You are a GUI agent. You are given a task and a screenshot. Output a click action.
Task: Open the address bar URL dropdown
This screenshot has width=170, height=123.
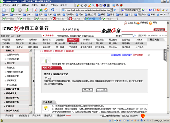pos(111,10)
